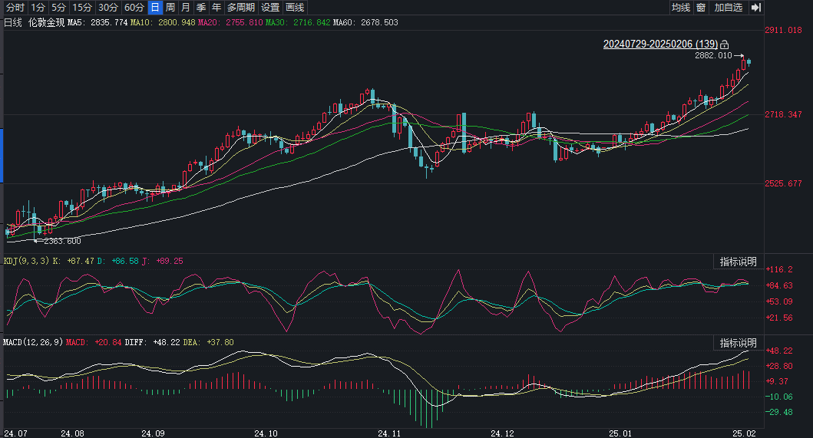Open 指标说明 for the MACD indicator
The width and height of the screenshot is (813, 438).
738,342
